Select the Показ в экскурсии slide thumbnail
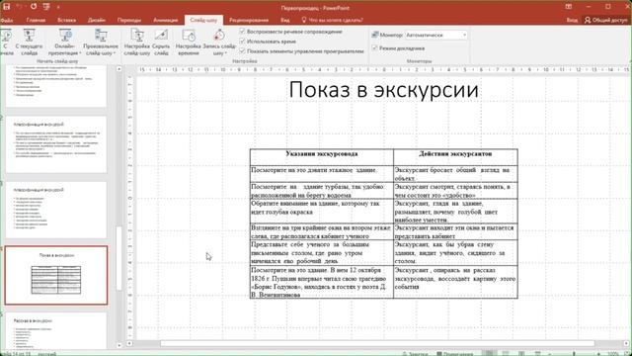 pyautogui.click(x=56, y=275)
